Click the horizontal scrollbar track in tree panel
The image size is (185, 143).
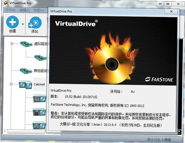pos(26,131)
